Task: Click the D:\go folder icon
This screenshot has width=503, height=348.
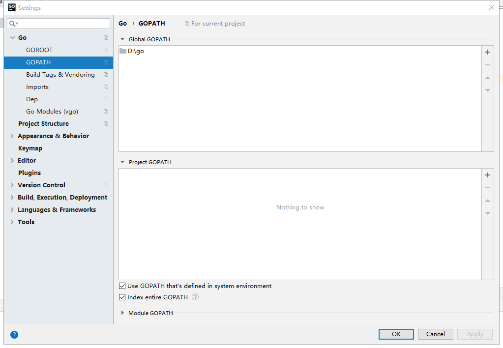Action: [x=123, y=51]
